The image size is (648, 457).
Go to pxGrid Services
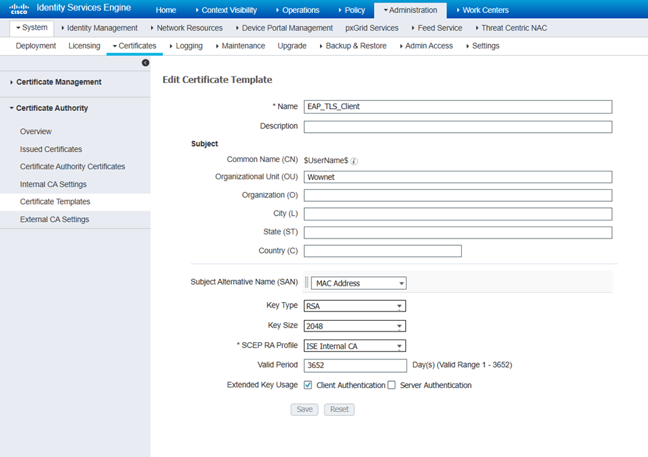pos(372,28)
